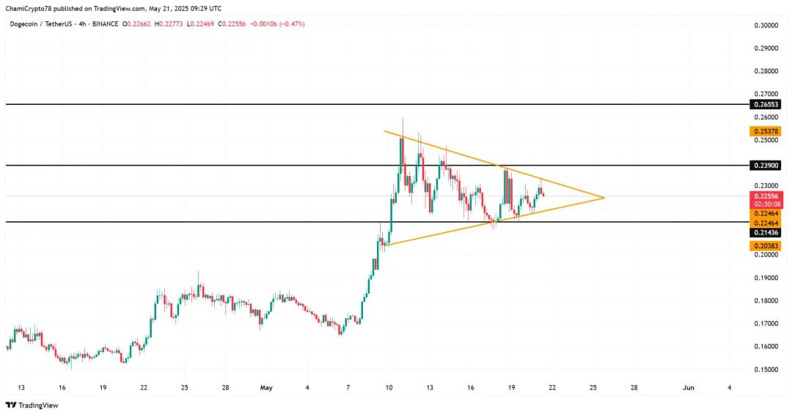Select the black 0.26553 price label
This screenshot has height=415, width=792.
tap(766, 105)
